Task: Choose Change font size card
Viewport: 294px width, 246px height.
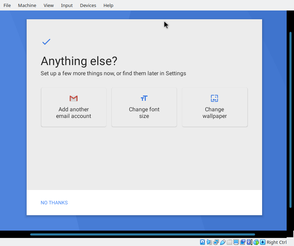Action: point(144,107)
